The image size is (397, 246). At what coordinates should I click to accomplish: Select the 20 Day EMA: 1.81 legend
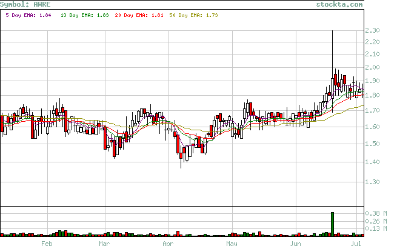tap(139, 15)
